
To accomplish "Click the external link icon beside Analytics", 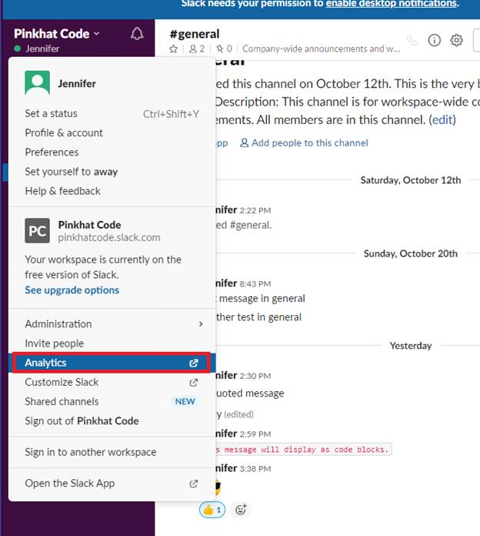I will [194, 363].
